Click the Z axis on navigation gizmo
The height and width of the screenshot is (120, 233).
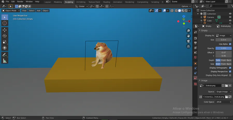(184, 16)
